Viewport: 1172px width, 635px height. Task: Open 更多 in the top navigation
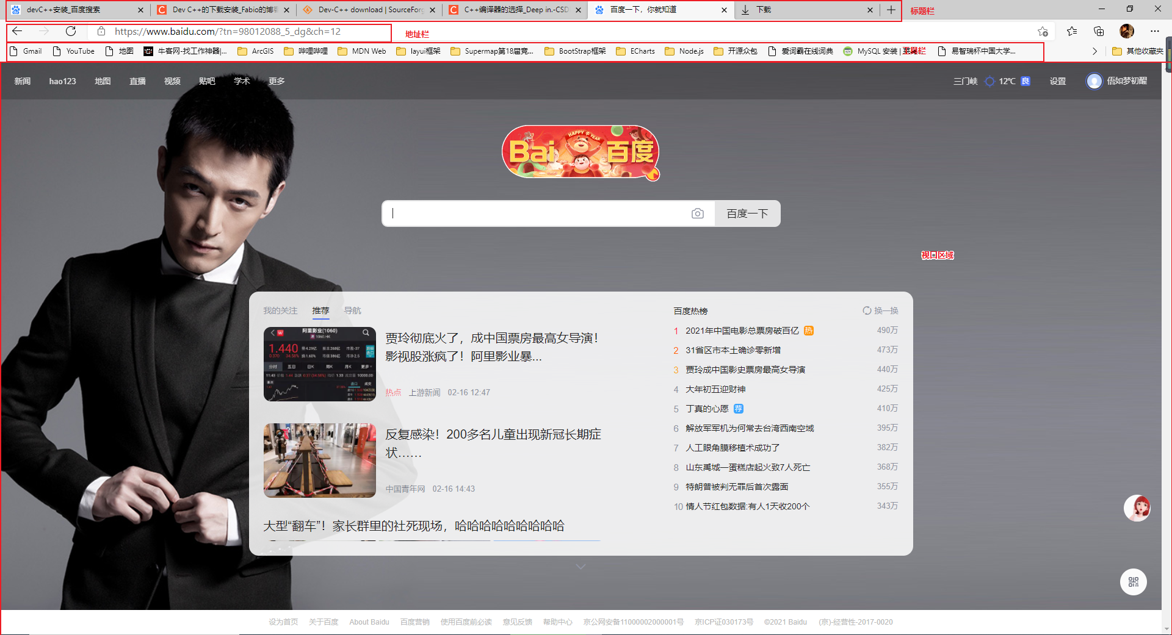click(277, 81)
